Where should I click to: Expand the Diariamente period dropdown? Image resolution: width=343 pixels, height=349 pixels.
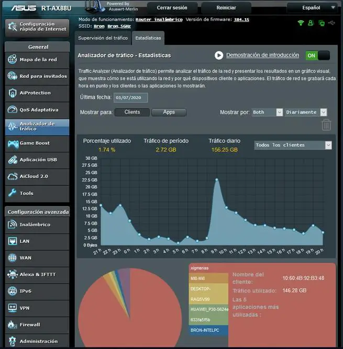click(306, 112)
